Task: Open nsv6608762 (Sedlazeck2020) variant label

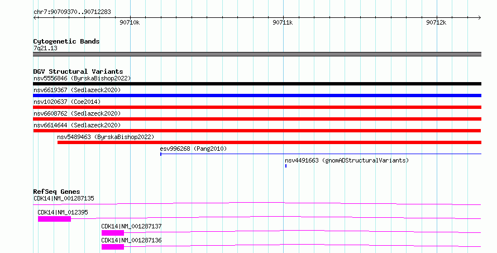Action: (77, 113)
